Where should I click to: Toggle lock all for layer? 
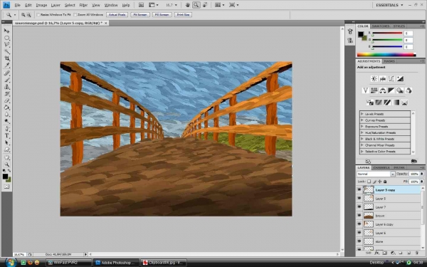tap(385, 182)
